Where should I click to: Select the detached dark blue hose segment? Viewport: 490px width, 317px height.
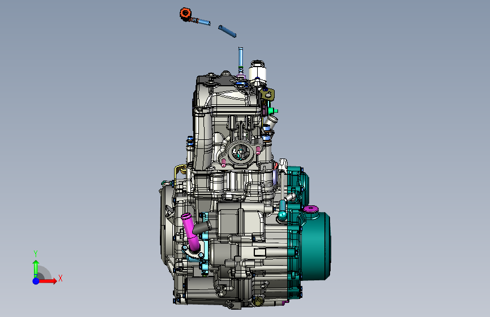click(227, 31)
